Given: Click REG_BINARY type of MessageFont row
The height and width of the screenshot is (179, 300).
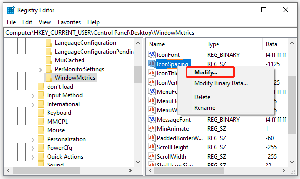Looking at the screenshot, I should 223,120.
